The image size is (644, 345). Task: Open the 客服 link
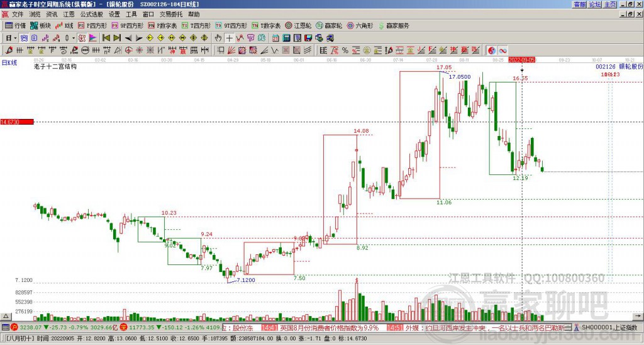579,4
